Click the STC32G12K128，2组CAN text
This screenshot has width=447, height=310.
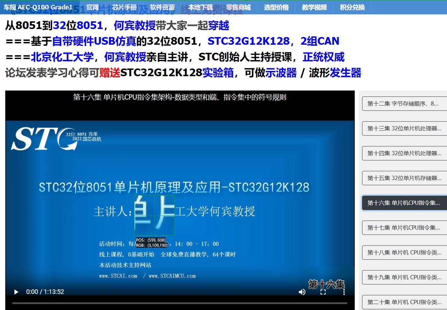(x=273, y=41)
